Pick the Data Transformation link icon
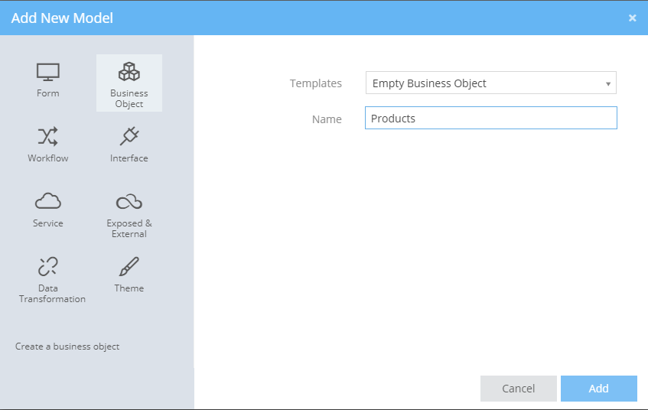The width and height of the screenshot is (648, 410). [x=47, y=267]
